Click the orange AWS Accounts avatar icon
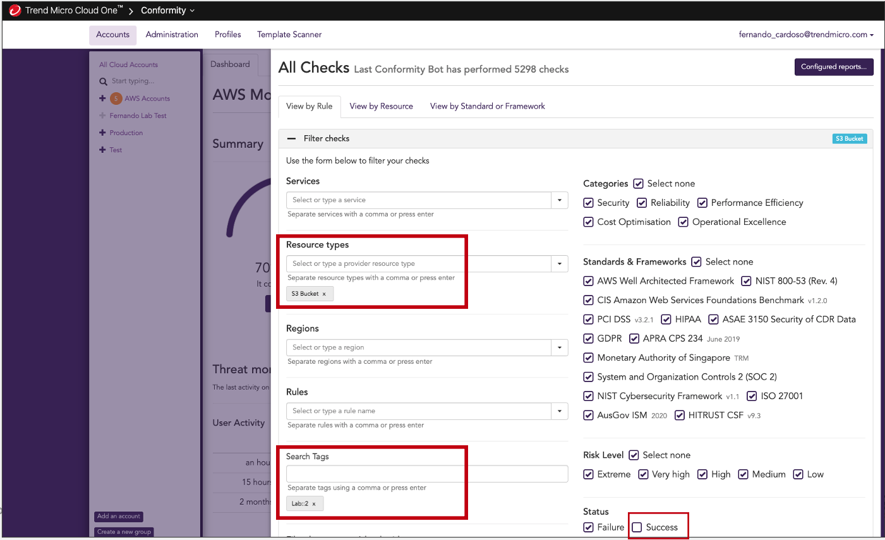 click(116, 99)
